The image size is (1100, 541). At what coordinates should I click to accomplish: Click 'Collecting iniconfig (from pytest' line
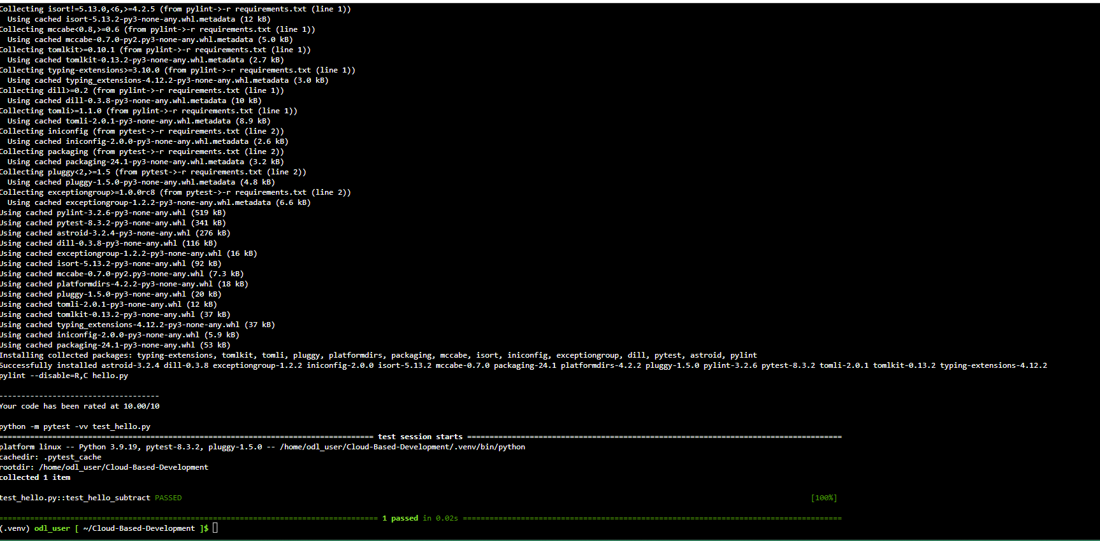click(142, 131)
